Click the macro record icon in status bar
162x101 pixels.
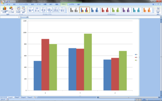[x=7, y=100]
